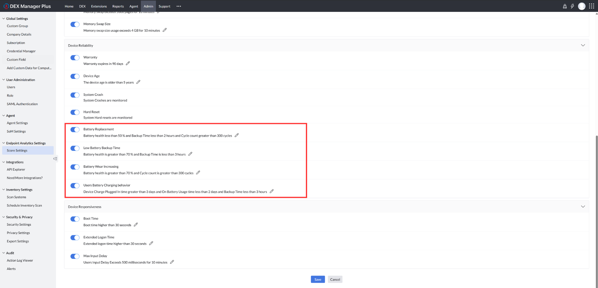598x288 pixels.
Task: Open SoM Settings
Action: point(16,131)
